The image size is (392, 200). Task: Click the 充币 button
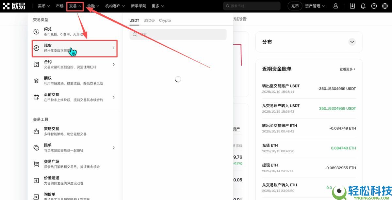tap(295, 6)
